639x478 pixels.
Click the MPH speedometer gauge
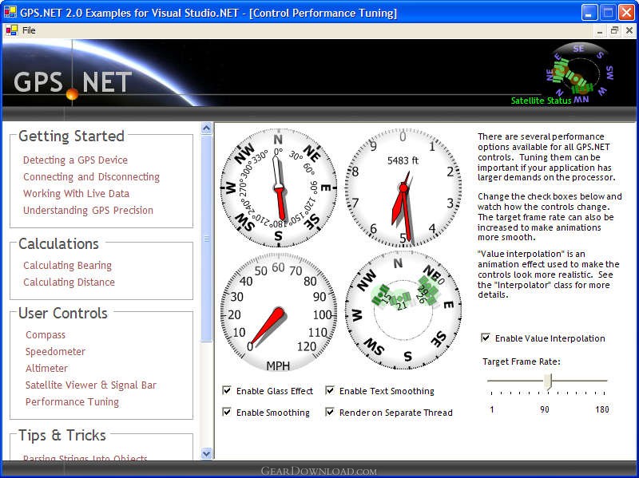(x=278, y=312)
